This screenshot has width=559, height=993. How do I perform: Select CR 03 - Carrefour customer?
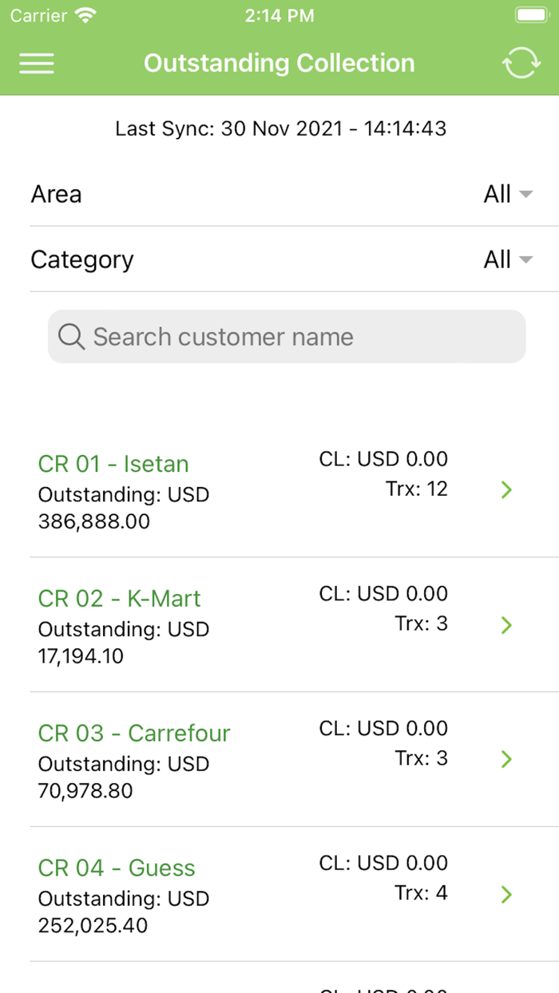(134, 734)
